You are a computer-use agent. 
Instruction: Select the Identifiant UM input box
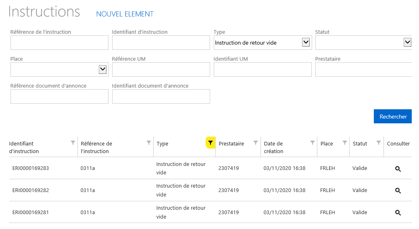[263, 70]
